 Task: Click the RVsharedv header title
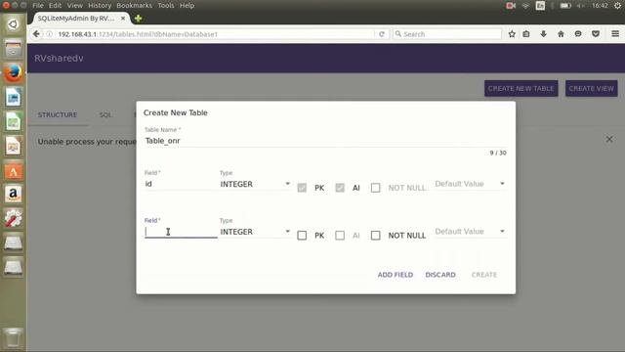click(59, 59)
